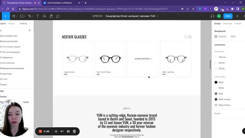Pause the screen recording
Image resolution: width=245 pixels, height=138 pixels.
coord(68,131)
